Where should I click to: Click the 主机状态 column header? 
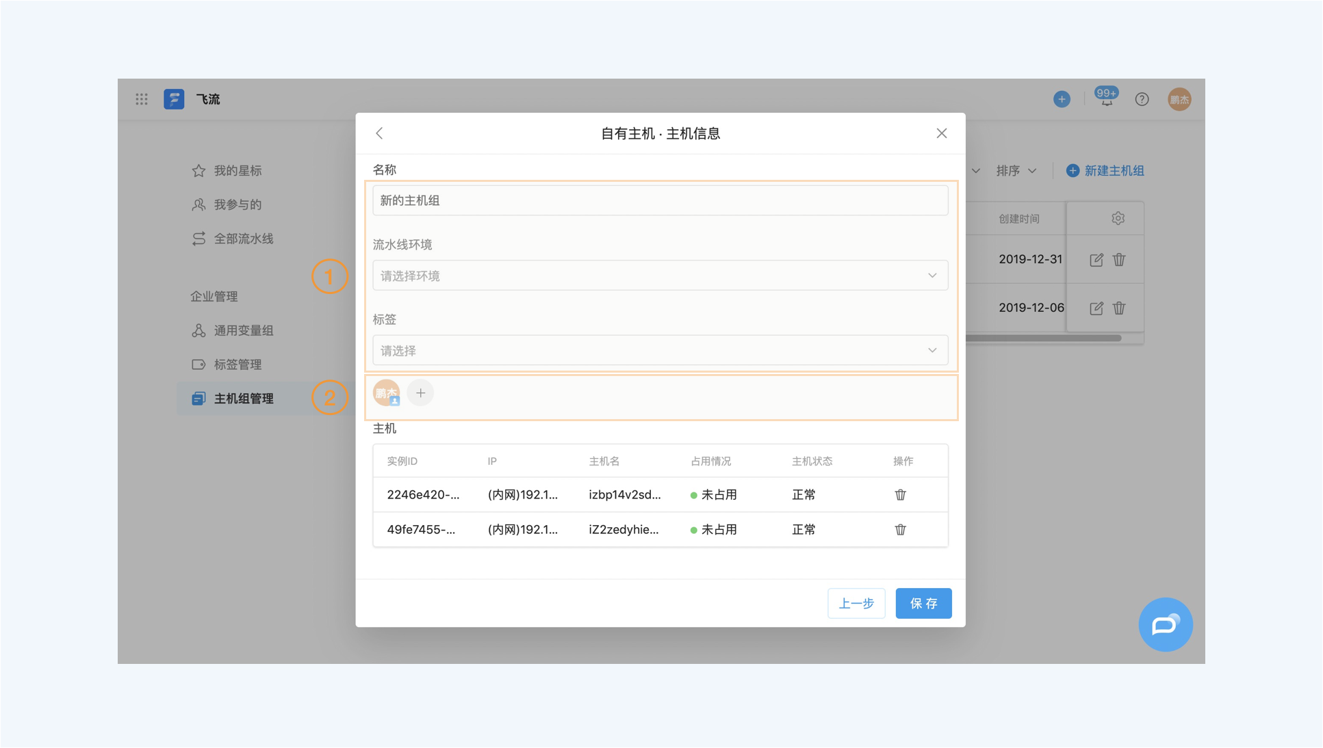click(x=812, y=462)
